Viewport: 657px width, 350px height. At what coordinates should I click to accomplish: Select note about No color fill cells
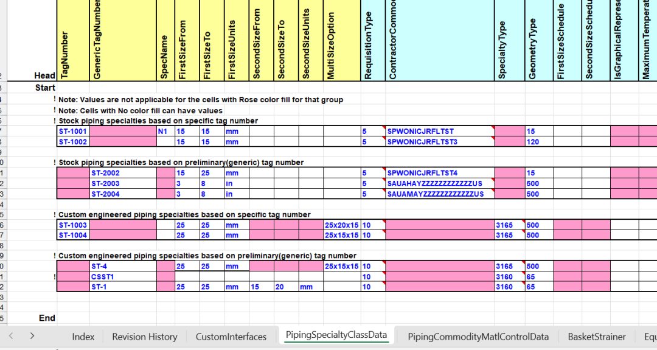click(141, 111)
